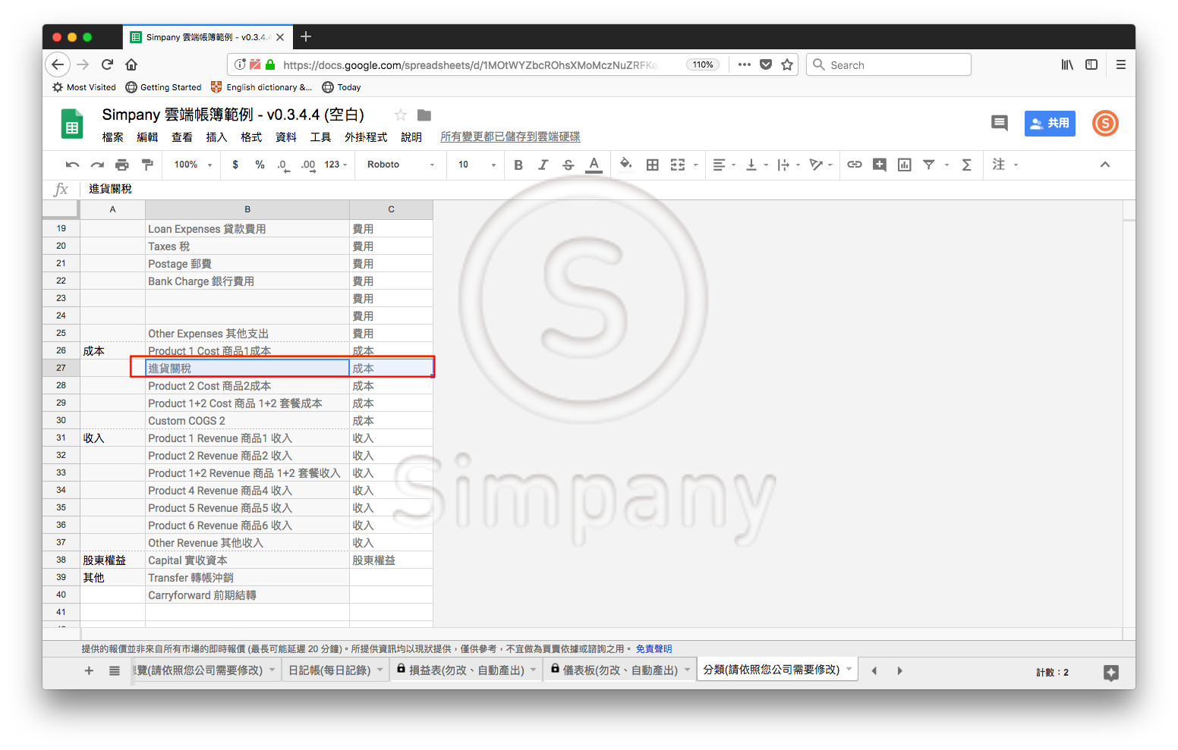Open the 插入 menu

pyautogui.click(x=216, y=137)
